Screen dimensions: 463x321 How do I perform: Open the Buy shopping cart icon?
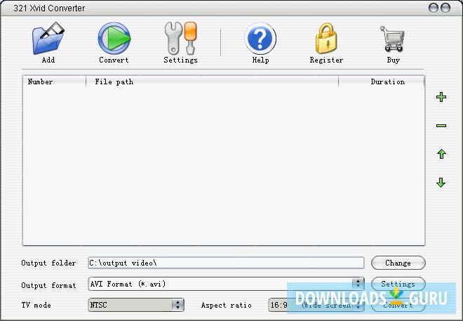pos(392,39)
